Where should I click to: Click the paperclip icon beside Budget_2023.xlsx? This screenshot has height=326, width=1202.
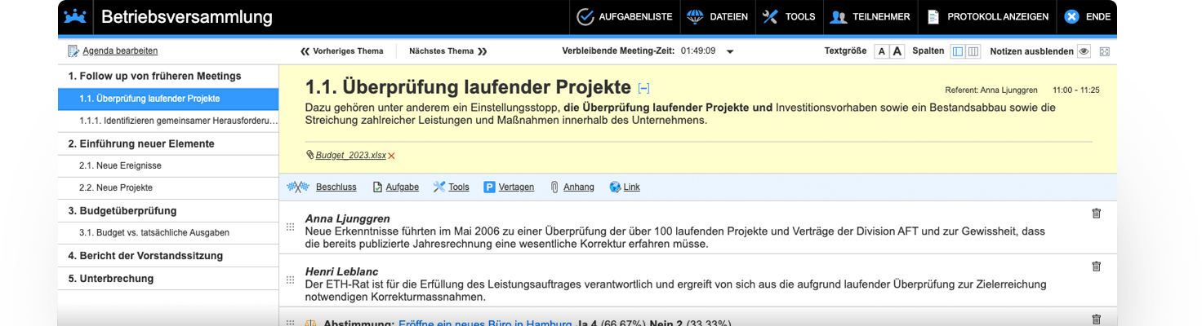310,155
